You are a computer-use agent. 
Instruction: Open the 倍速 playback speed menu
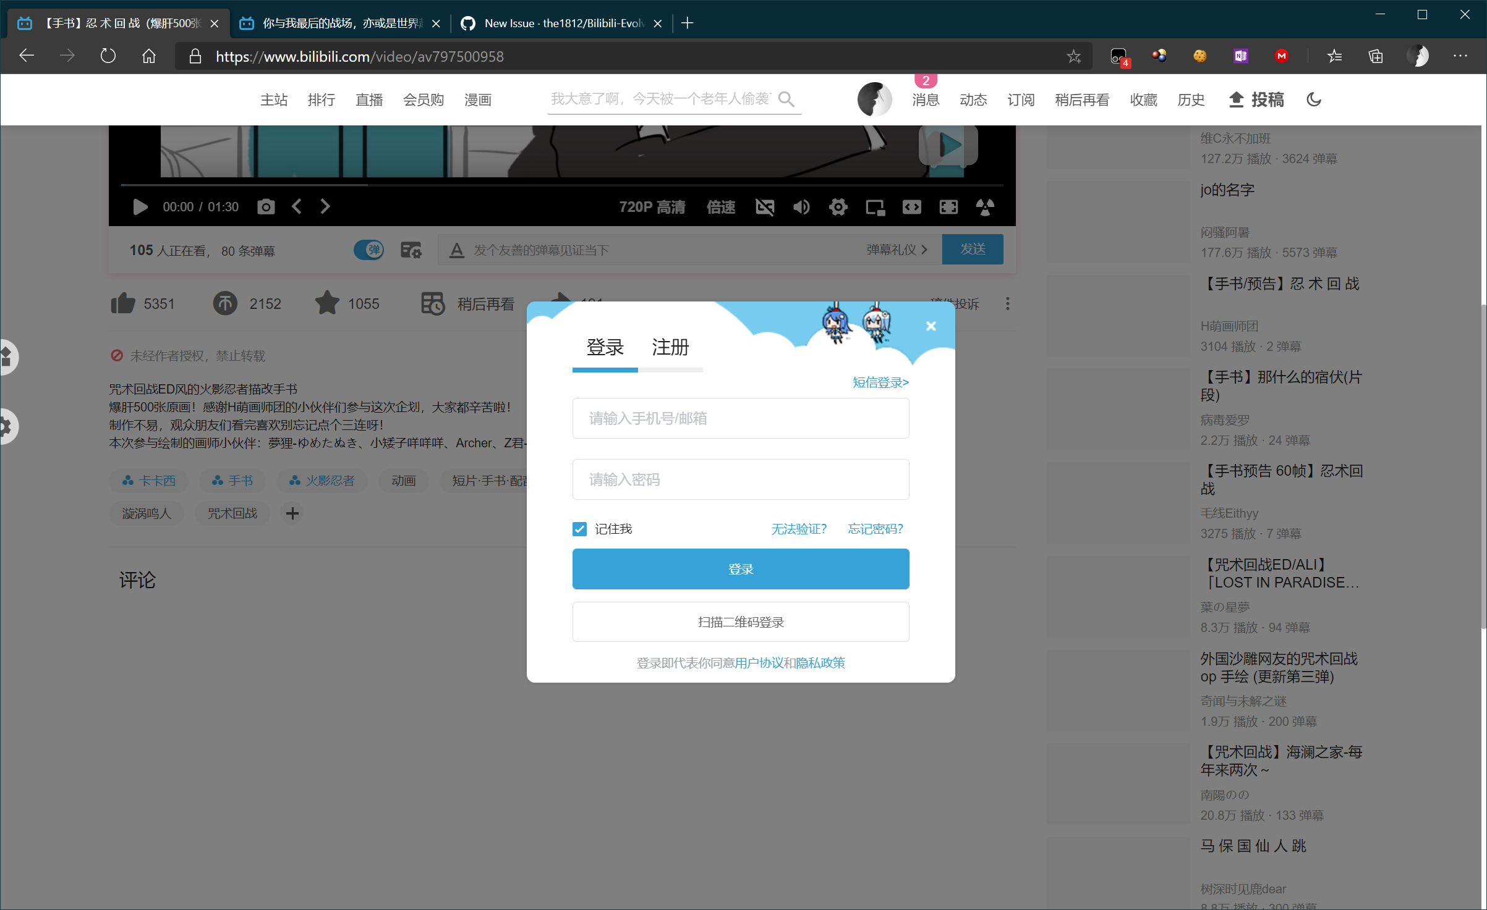[721, 207]
